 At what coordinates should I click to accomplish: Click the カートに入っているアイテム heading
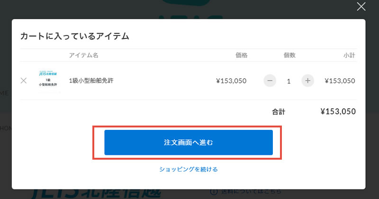(75, 36)
